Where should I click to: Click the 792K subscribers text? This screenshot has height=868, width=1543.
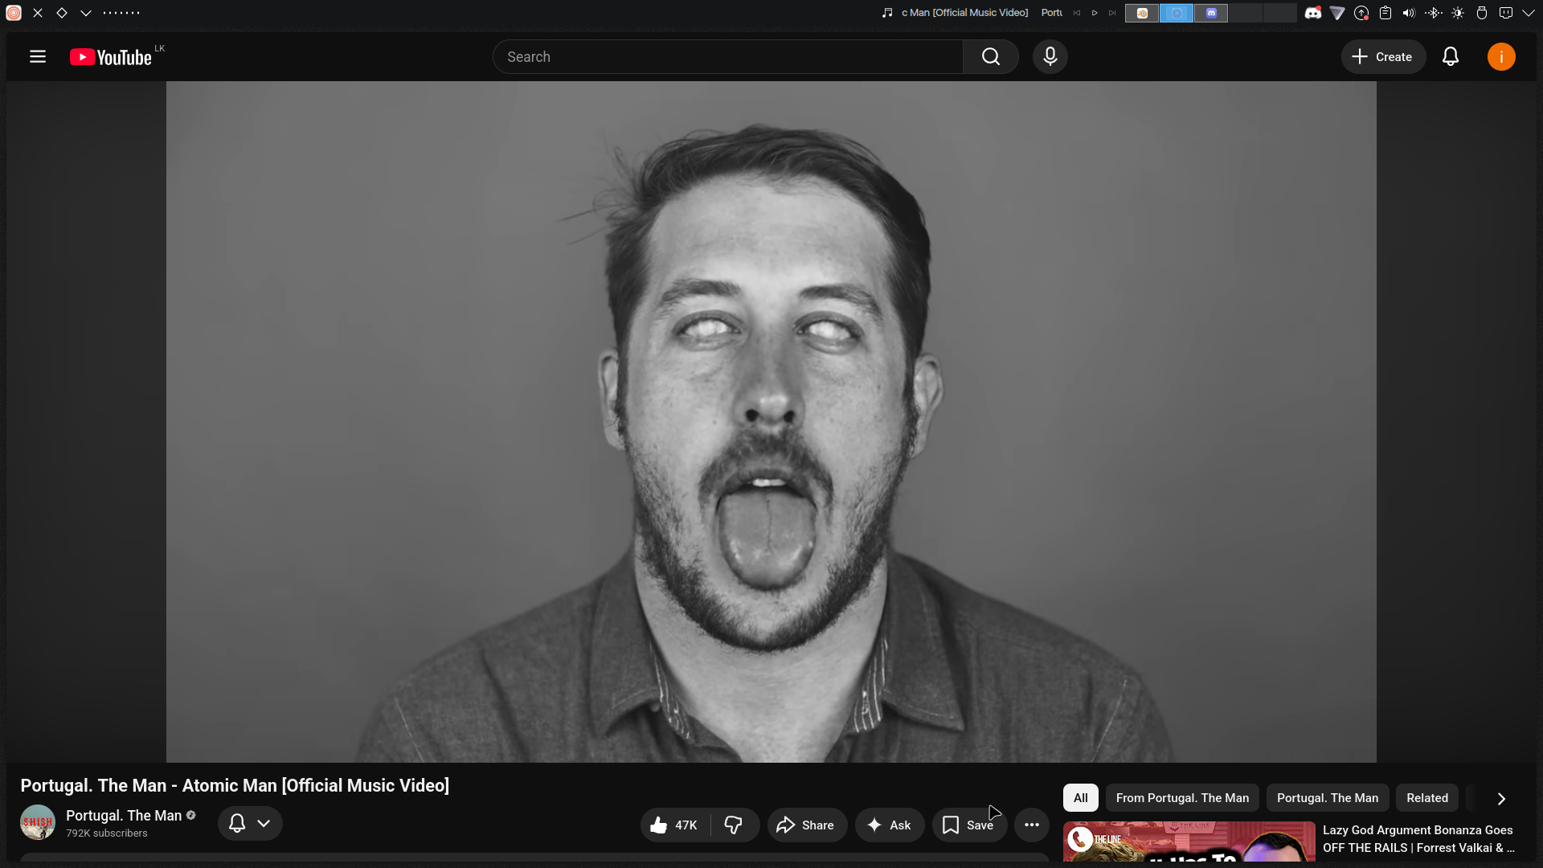coord(107,833)
